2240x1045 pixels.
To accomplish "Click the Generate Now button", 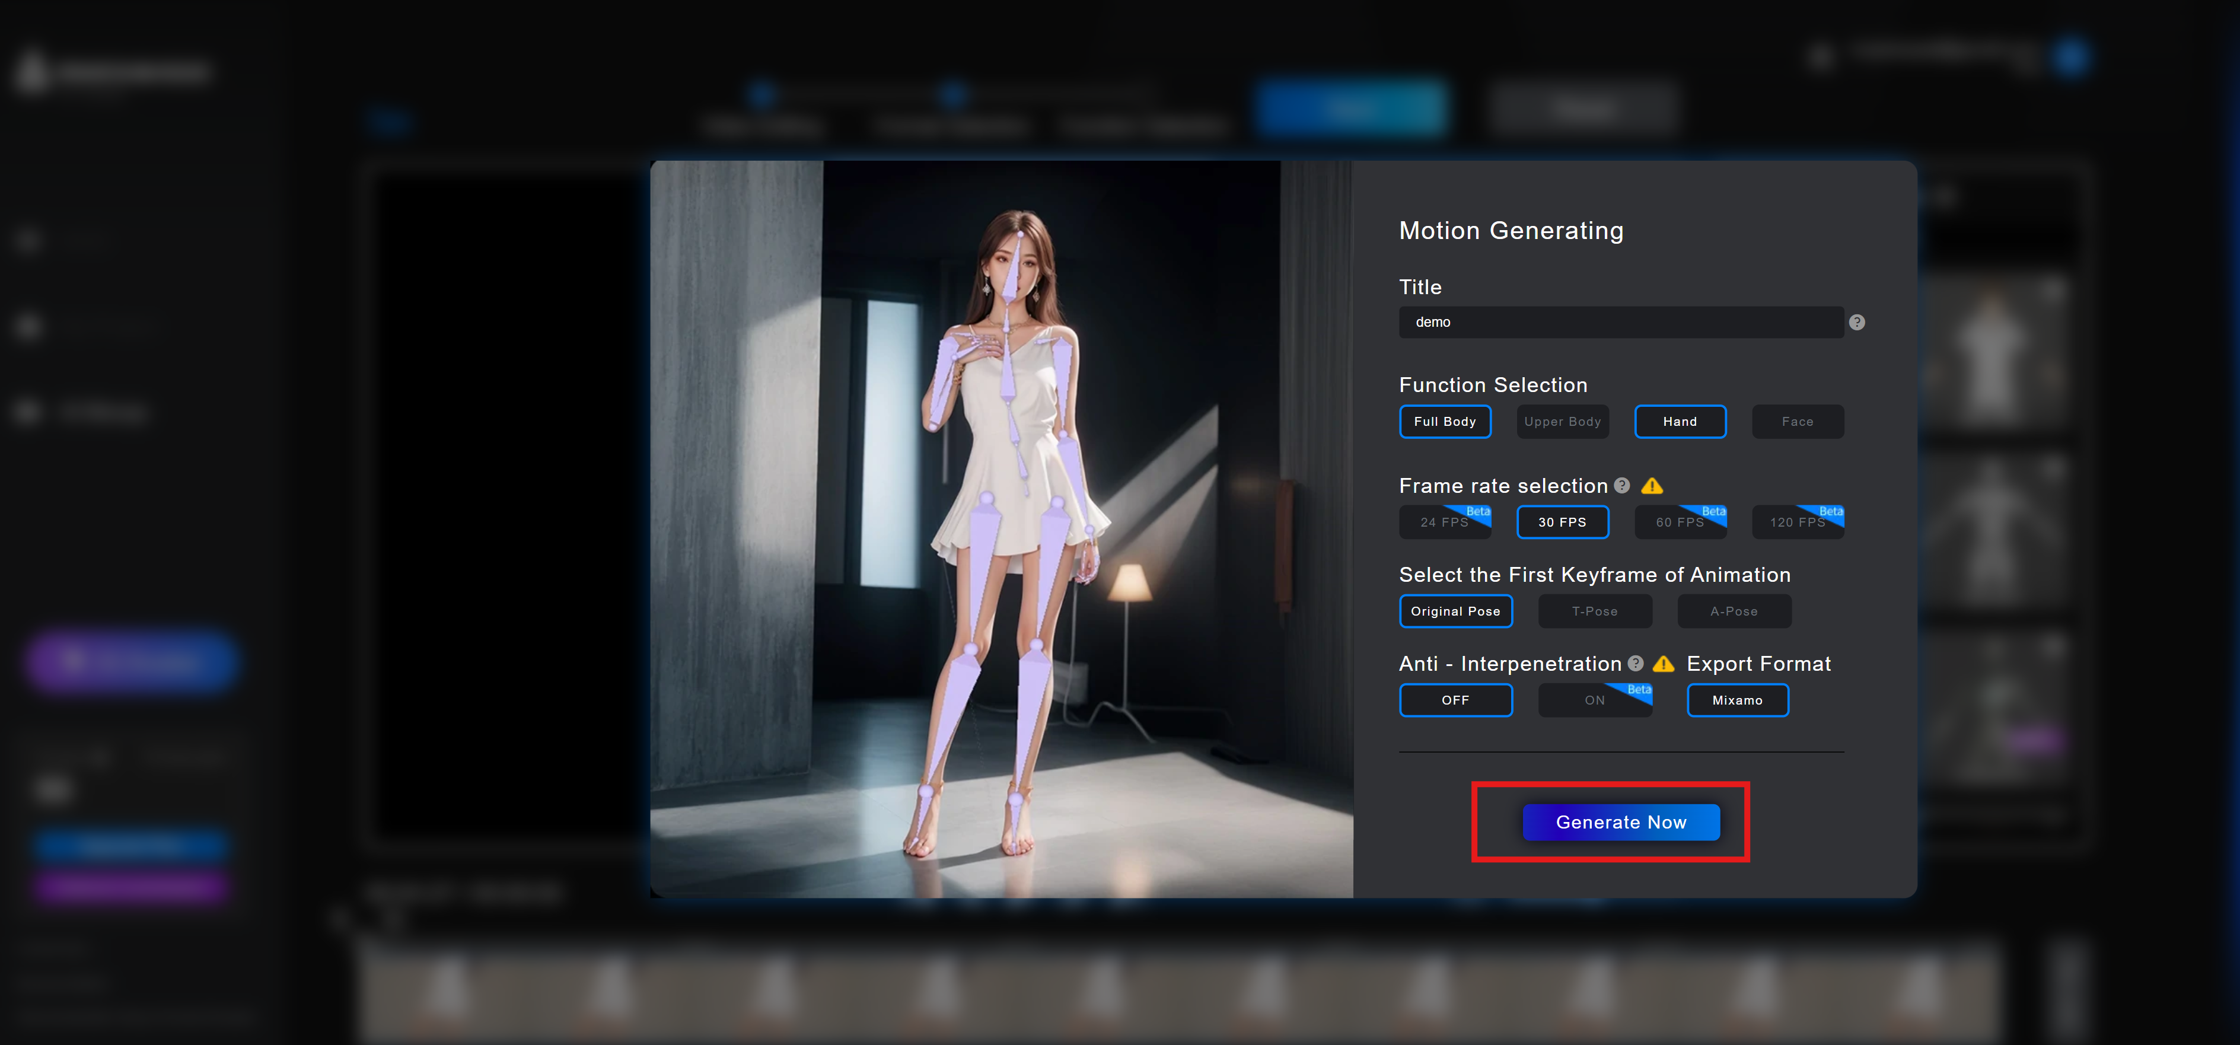I will [x=1621, y=821].
